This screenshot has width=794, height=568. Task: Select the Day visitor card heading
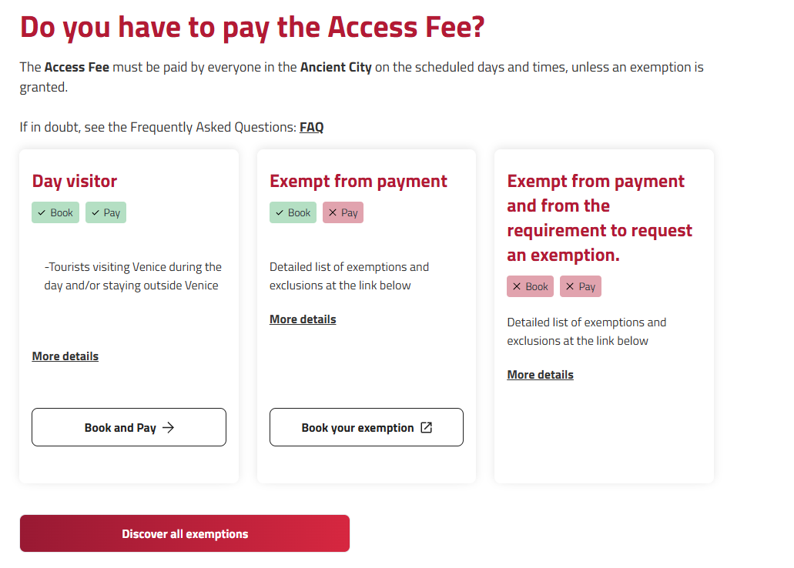[75, 182]
